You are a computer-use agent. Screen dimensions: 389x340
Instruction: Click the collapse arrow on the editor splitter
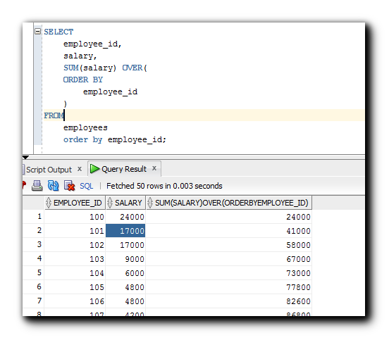pos(25,158)
